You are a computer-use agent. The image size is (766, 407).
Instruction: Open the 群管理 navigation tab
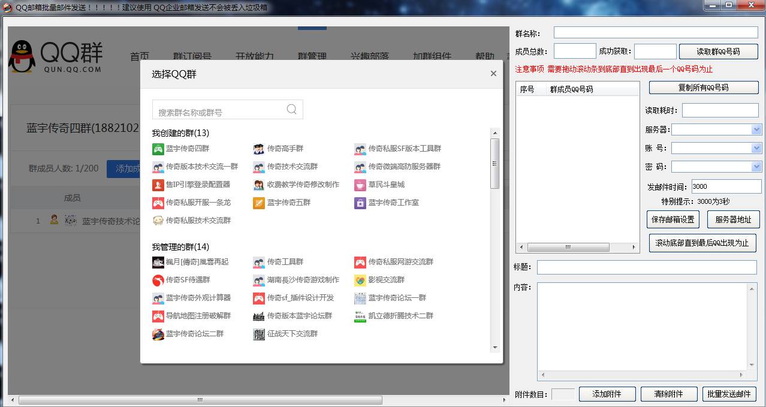pos(312,56)
